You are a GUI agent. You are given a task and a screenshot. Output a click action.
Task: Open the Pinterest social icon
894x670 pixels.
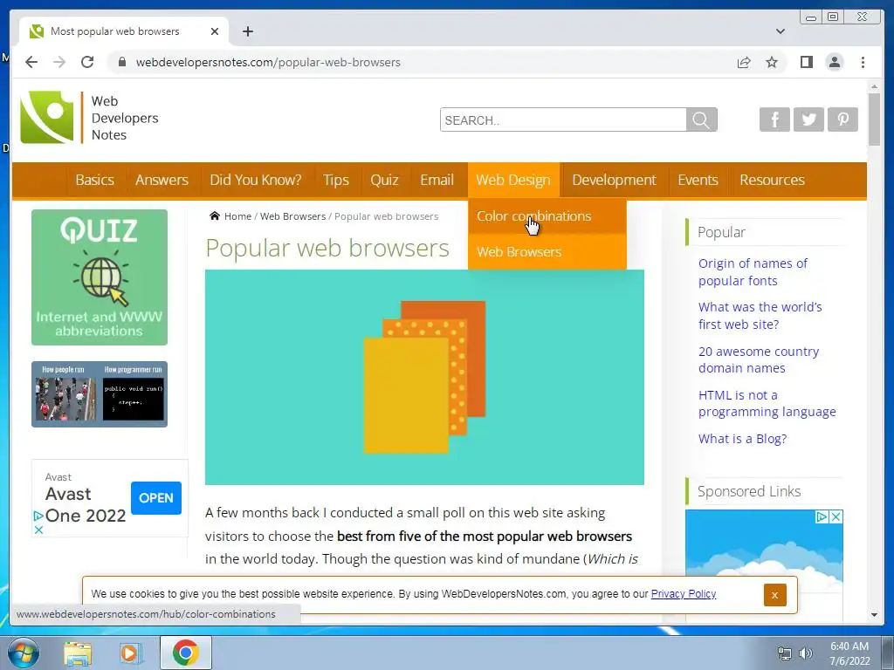click(x=842, y=119)
